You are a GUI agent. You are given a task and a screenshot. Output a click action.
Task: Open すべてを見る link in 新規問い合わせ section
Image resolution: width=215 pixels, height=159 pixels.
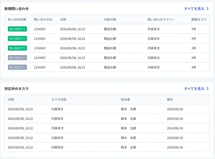(194, 9)
